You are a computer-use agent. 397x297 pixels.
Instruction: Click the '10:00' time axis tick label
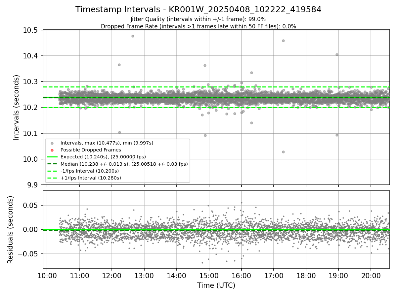47,276
